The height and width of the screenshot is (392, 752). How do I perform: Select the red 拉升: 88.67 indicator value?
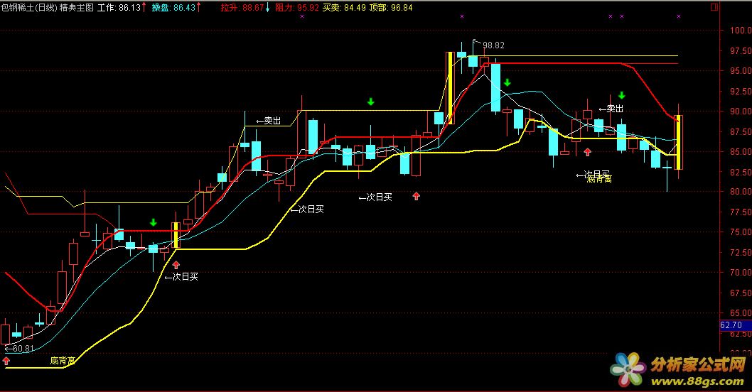pyautogui.click(x=242, y=8)
